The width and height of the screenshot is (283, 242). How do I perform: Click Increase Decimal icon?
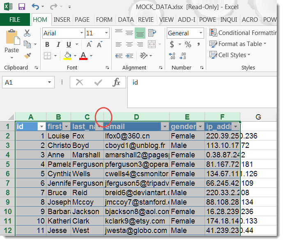click(172, 56)
